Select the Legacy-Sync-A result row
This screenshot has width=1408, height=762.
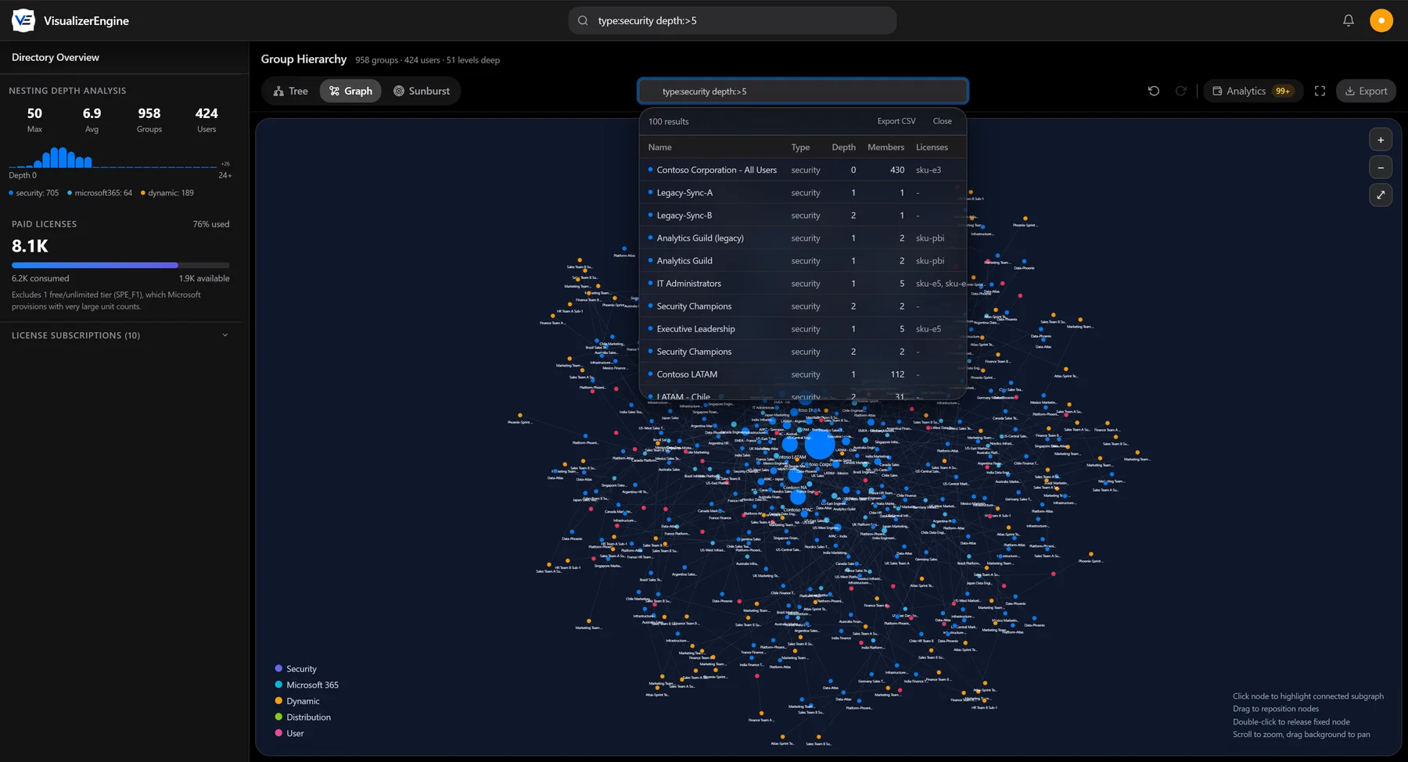point(803,192)
